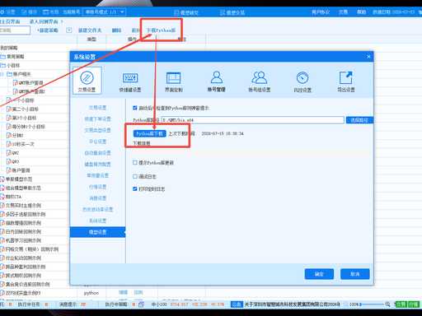
Task: Open the 交易设置 entry in left settings list
Action: [97, 108]
